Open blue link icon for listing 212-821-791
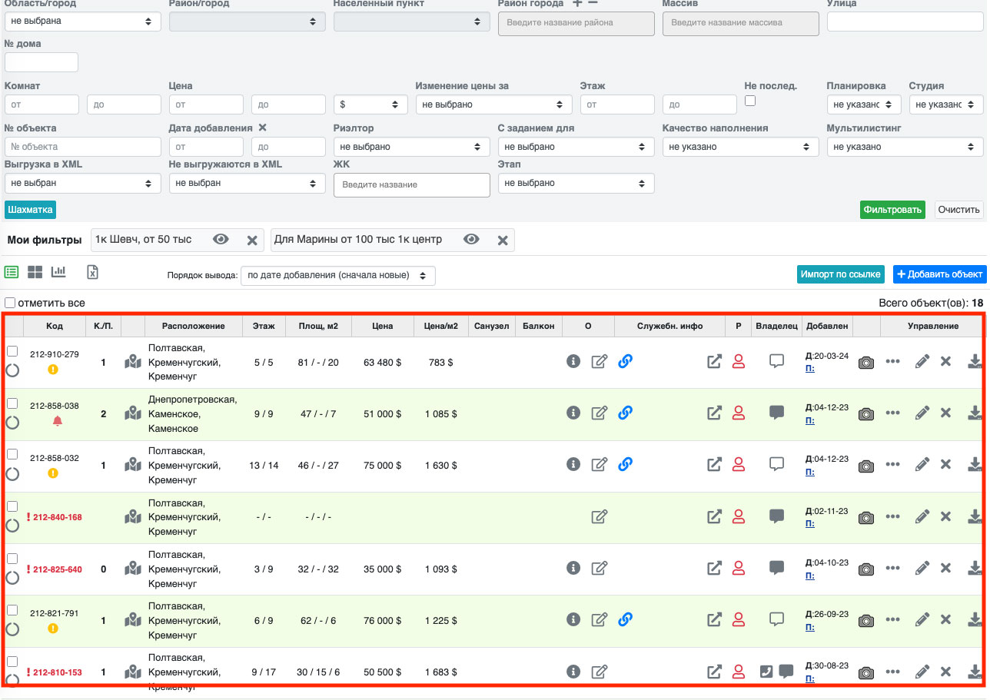Image resolution: width=990 pixels, height=700 pixels. [x=625, y=619]
